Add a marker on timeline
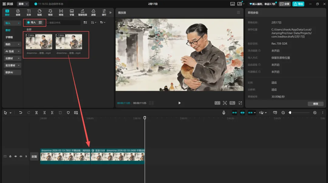 (x=68, y=113)
